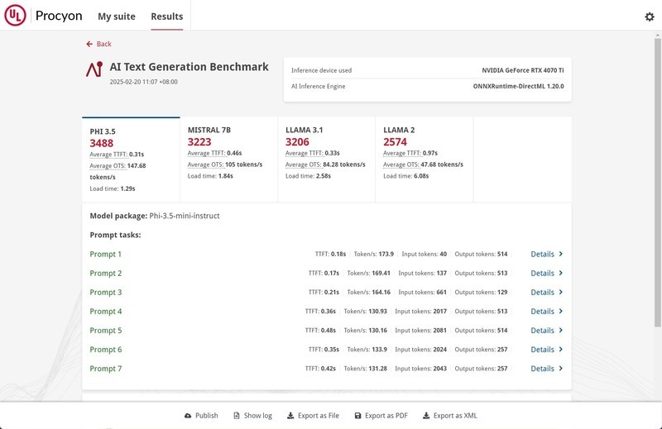
Task: Expand Details for Prompt 4
Action: pyautogui.click(x=546, y=312)
